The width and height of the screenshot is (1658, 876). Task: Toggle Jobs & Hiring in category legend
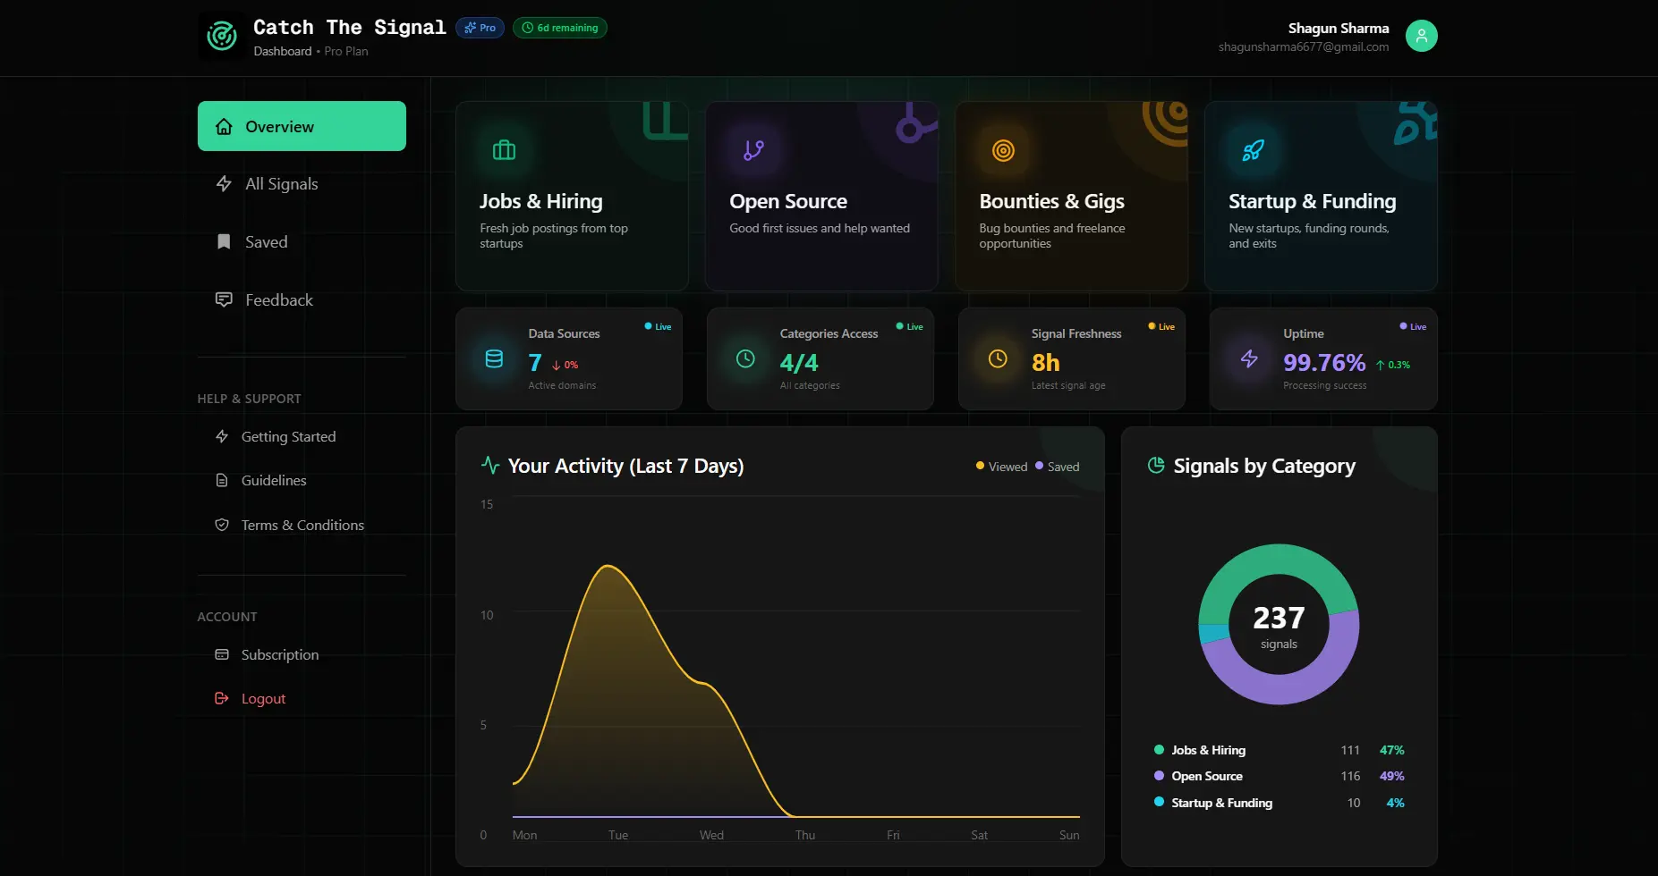coord(1207,750)
